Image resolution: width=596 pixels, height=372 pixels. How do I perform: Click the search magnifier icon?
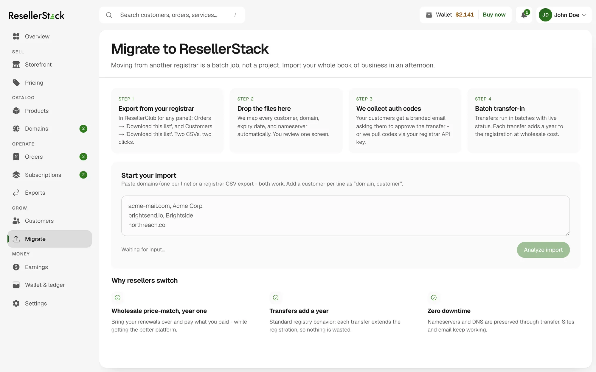coord(109,15)
